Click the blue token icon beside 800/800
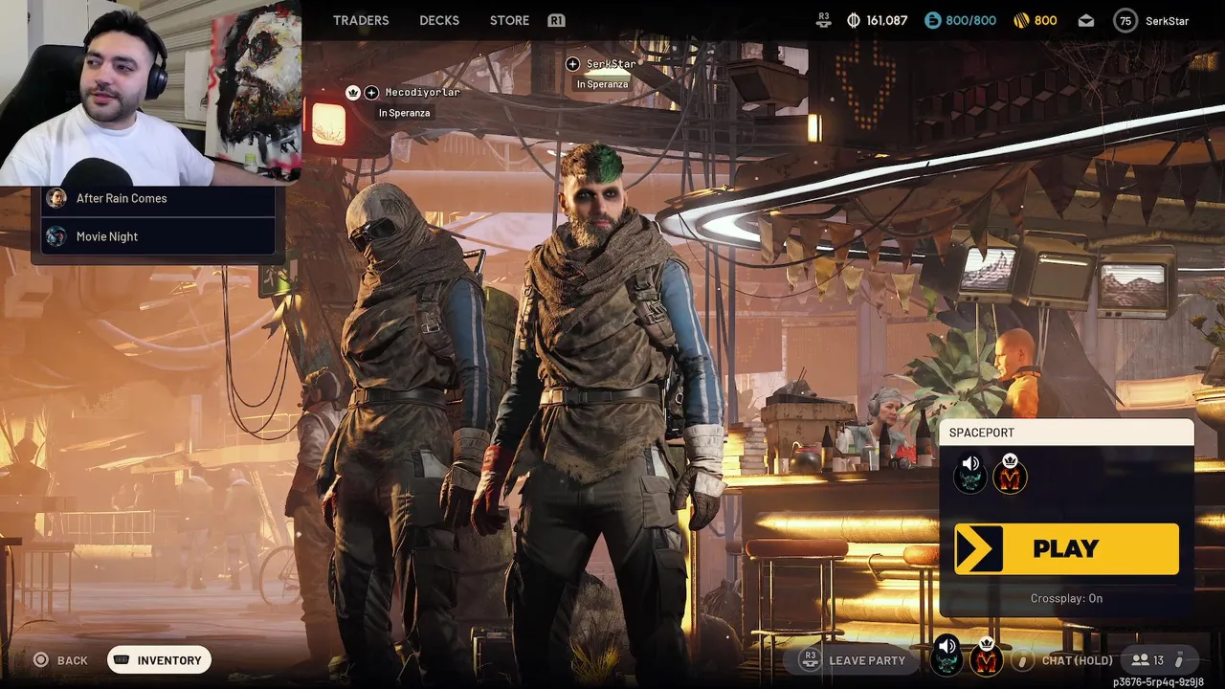 pos(933,20)
